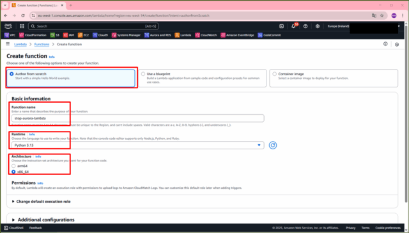This screenshot has height=233, width=409.
Task: Click the AWS console search box
Action: 93,26
